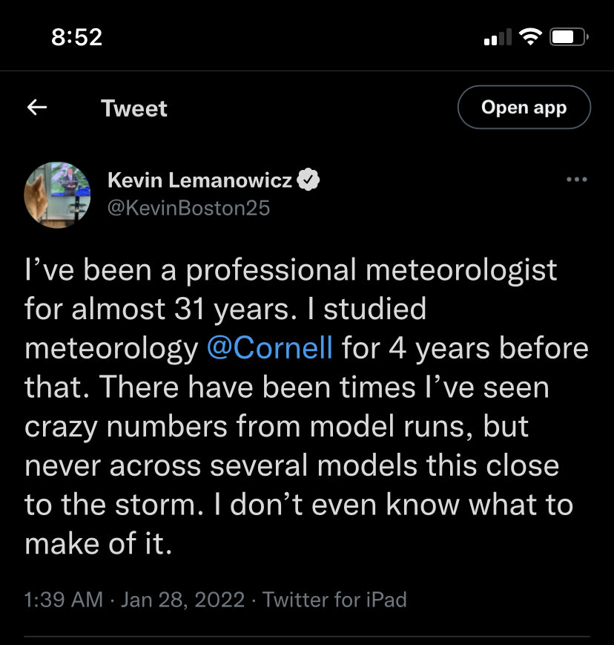614x645 pixels.
Task: Click the Kevin Lemanowicz display name
Action: click(199, 180)
